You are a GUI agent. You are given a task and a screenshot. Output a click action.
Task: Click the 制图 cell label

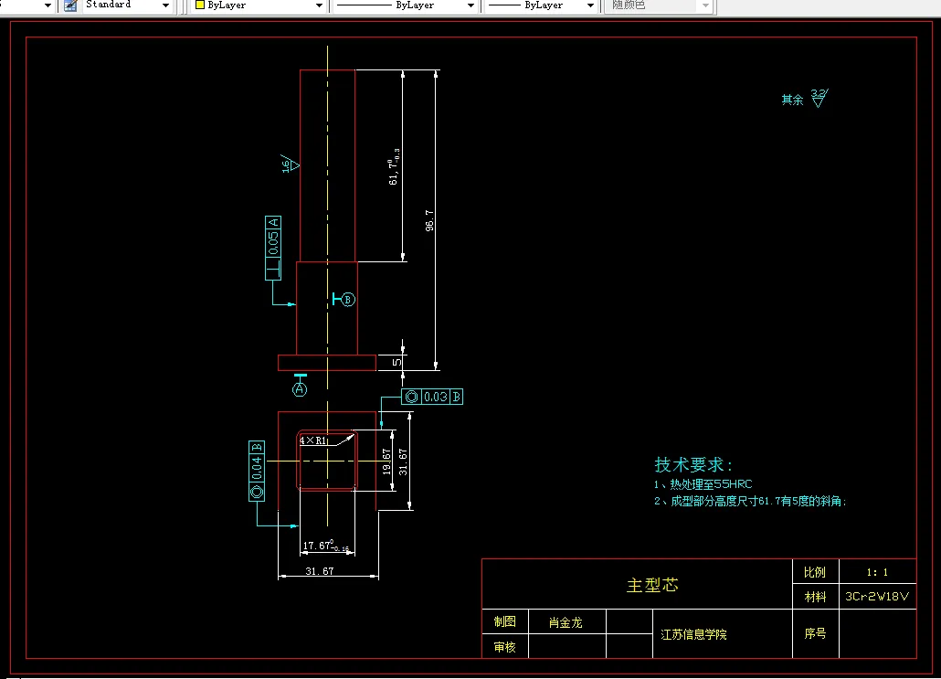[x=504, y=622]
